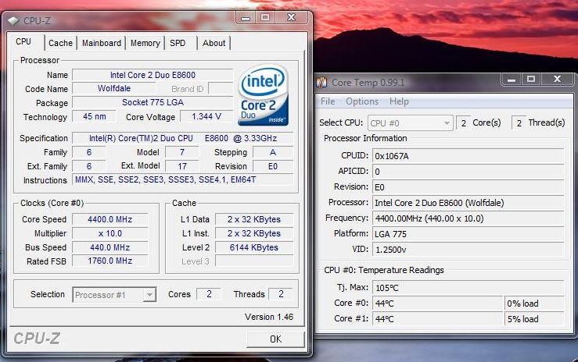The height and width of the screenshot is (362, 578).
Task: Click the Bus Speed value '440.0 MHz'
Action: [109, 247]
